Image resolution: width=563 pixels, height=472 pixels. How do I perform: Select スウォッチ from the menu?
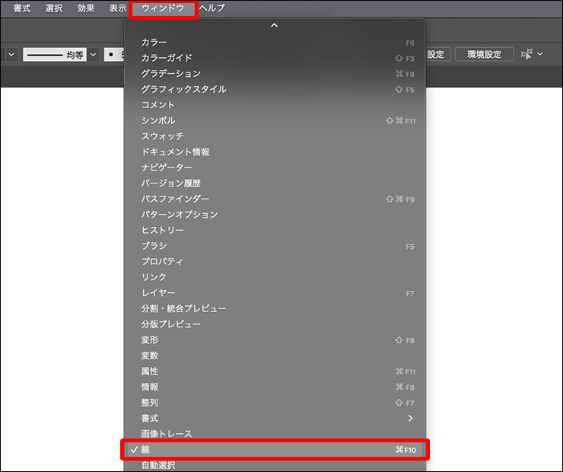tap(162, 136)
